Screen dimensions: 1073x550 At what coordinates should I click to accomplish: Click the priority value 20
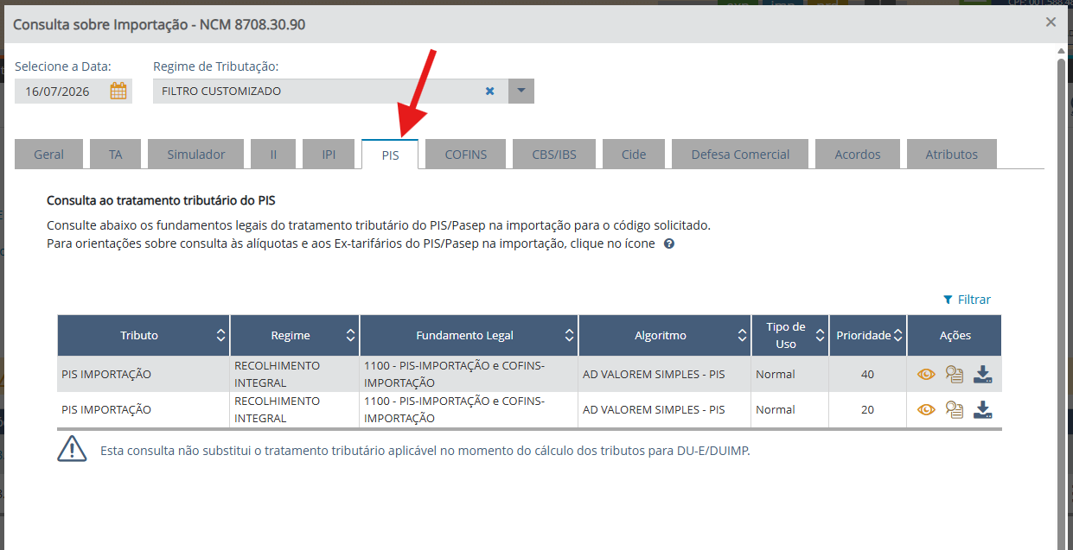click(x=867, y=410)
